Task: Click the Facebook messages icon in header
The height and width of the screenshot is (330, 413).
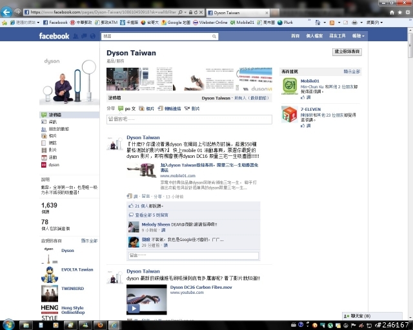Action: 84,36
